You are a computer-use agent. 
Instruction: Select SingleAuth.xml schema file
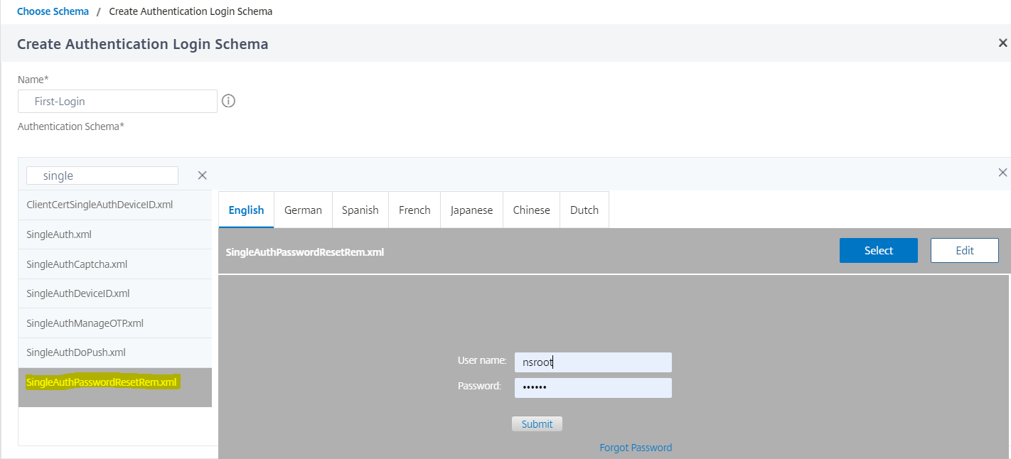(x=115, y=234)
